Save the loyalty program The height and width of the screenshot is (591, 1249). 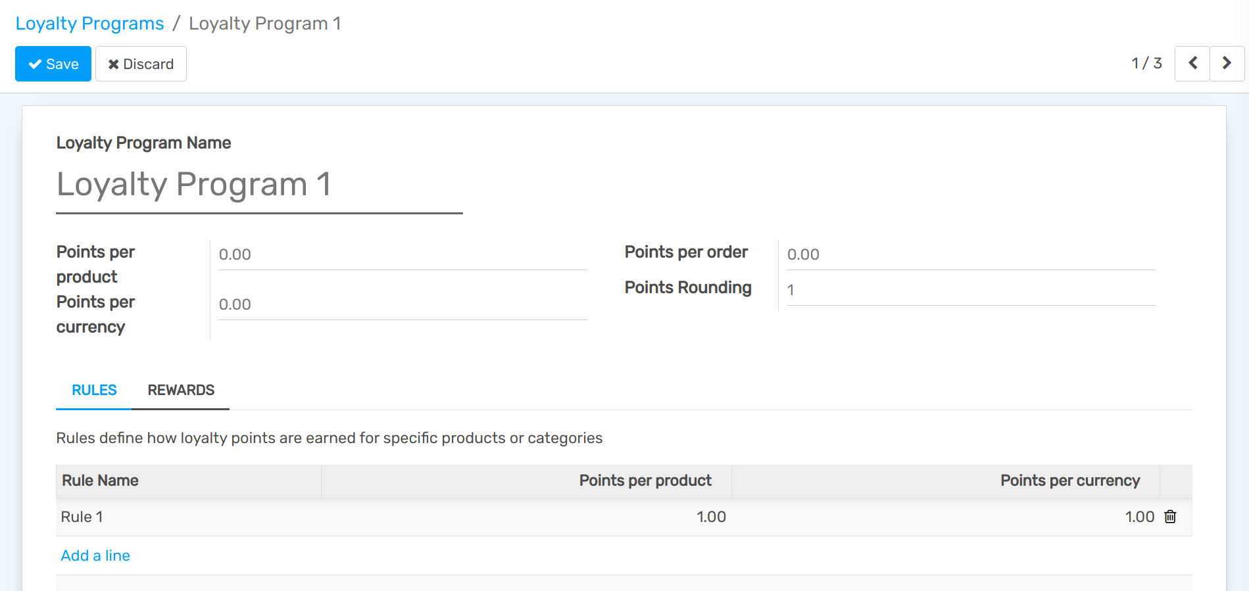pos(53,64)
